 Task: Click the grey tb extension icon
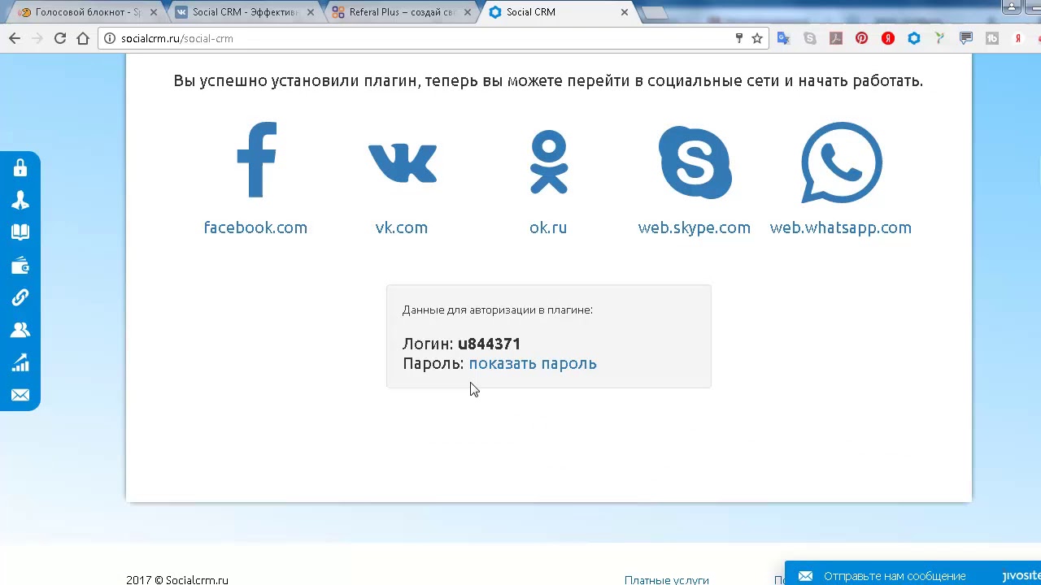992,38
